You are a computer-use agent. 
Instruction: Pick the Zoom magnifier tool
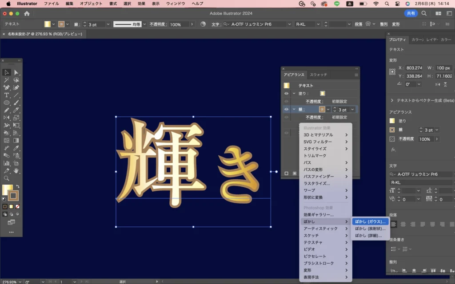click(x=7, y=178)
